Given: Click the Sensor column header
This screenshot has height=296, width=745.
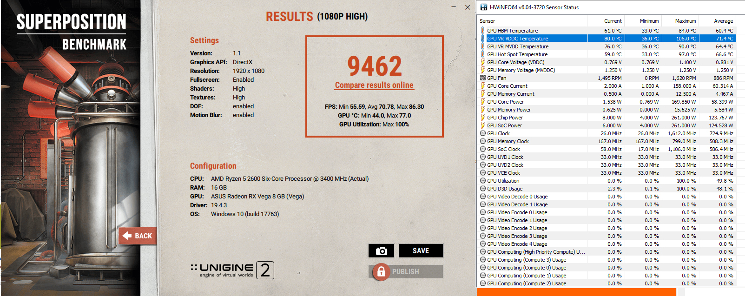Looking at the screenshot, I should (532, 20).
